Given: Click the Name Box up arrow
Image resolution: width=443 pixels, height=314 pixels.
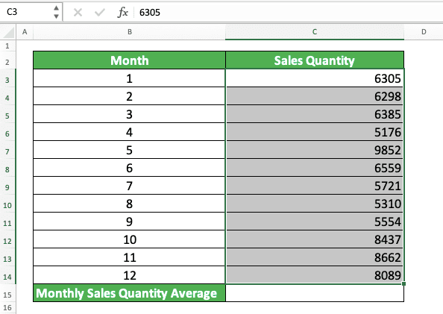Looking at the screenshot, I should point(56,8).
